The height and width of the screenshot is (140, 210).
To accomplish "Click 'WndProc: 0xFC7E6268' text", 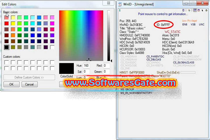I will (x=134, y=39).
